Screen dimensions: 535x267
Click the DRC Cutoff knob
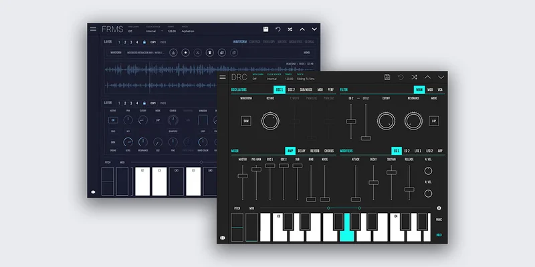point(387,121)
